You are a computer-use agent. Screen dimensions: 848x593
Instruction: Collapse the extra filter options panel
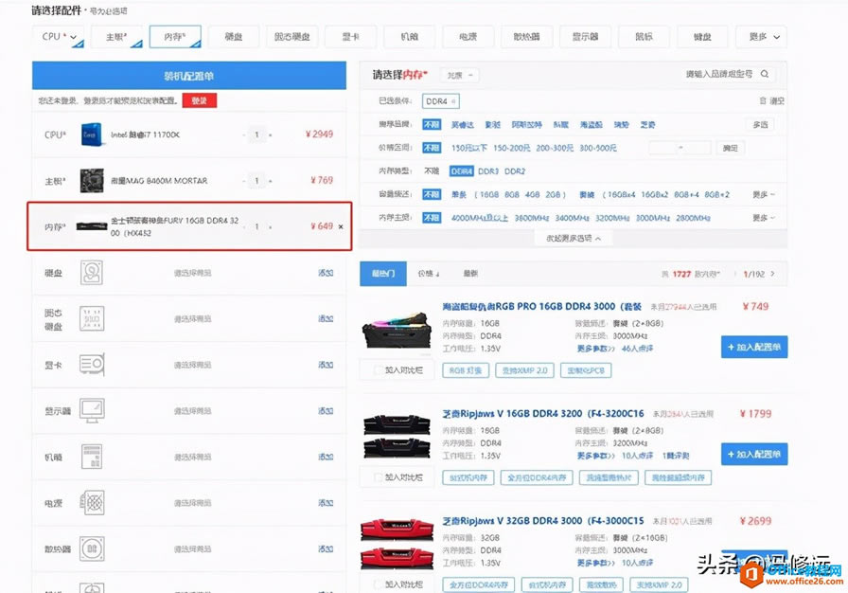point(574,238)
